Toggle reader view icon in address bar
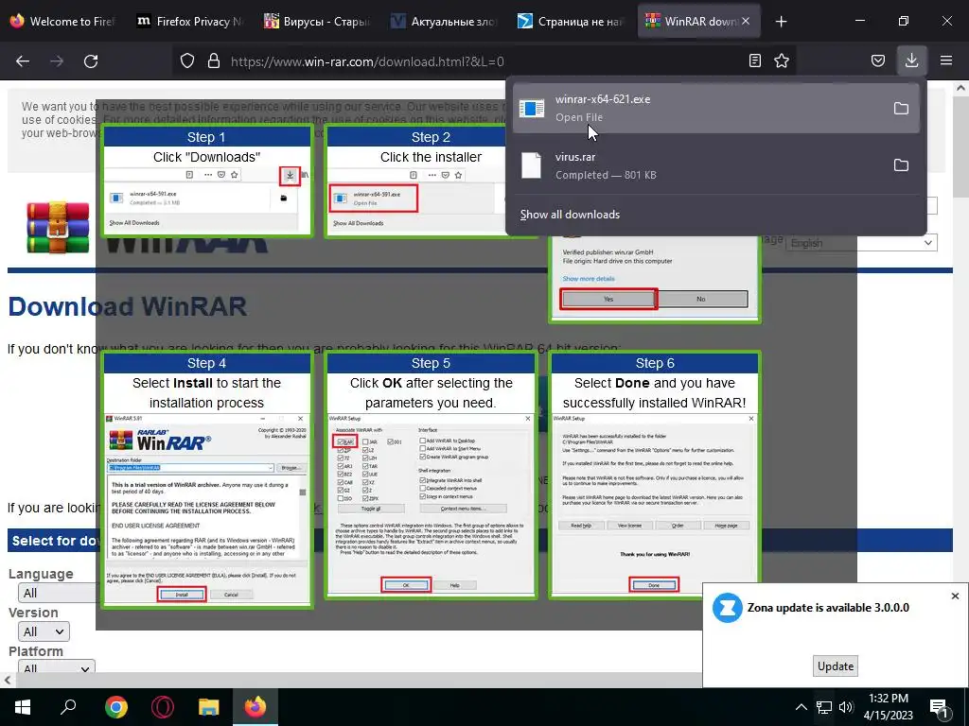Image resolution: width=969 pixels, height=726 pixels. tap(754, 61)
